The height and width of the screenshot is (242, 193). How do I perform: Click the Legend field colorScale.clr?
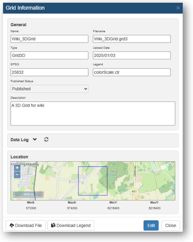pyautogui.click(x=132, y=72)
